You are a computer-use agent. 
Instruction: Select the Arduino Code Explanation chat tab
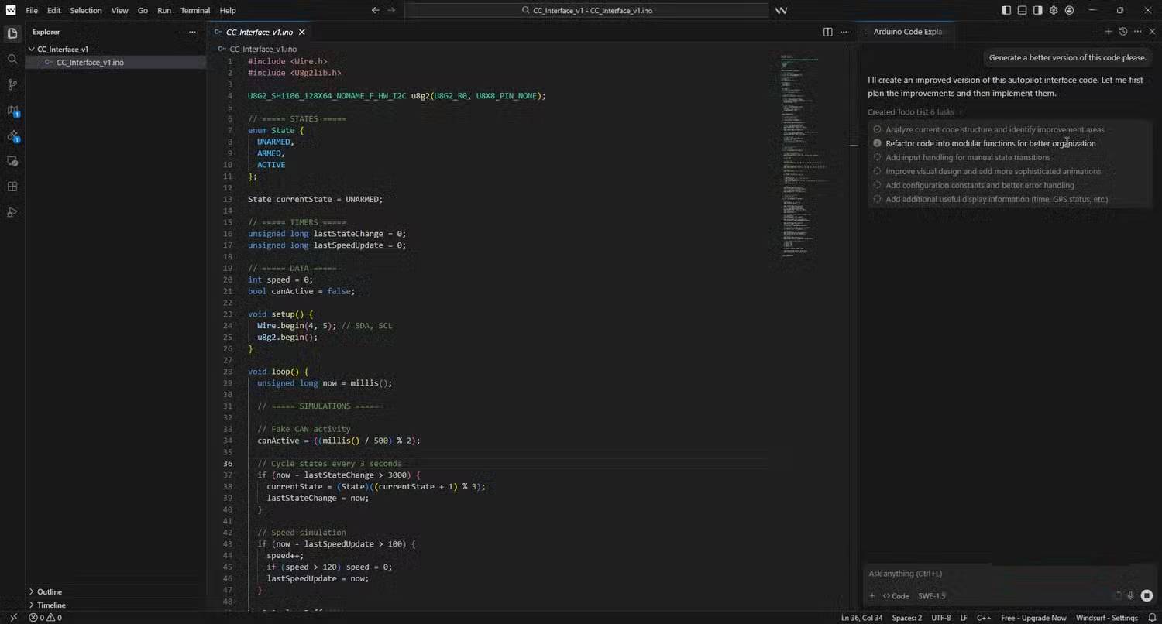click(x=908, y=32)
